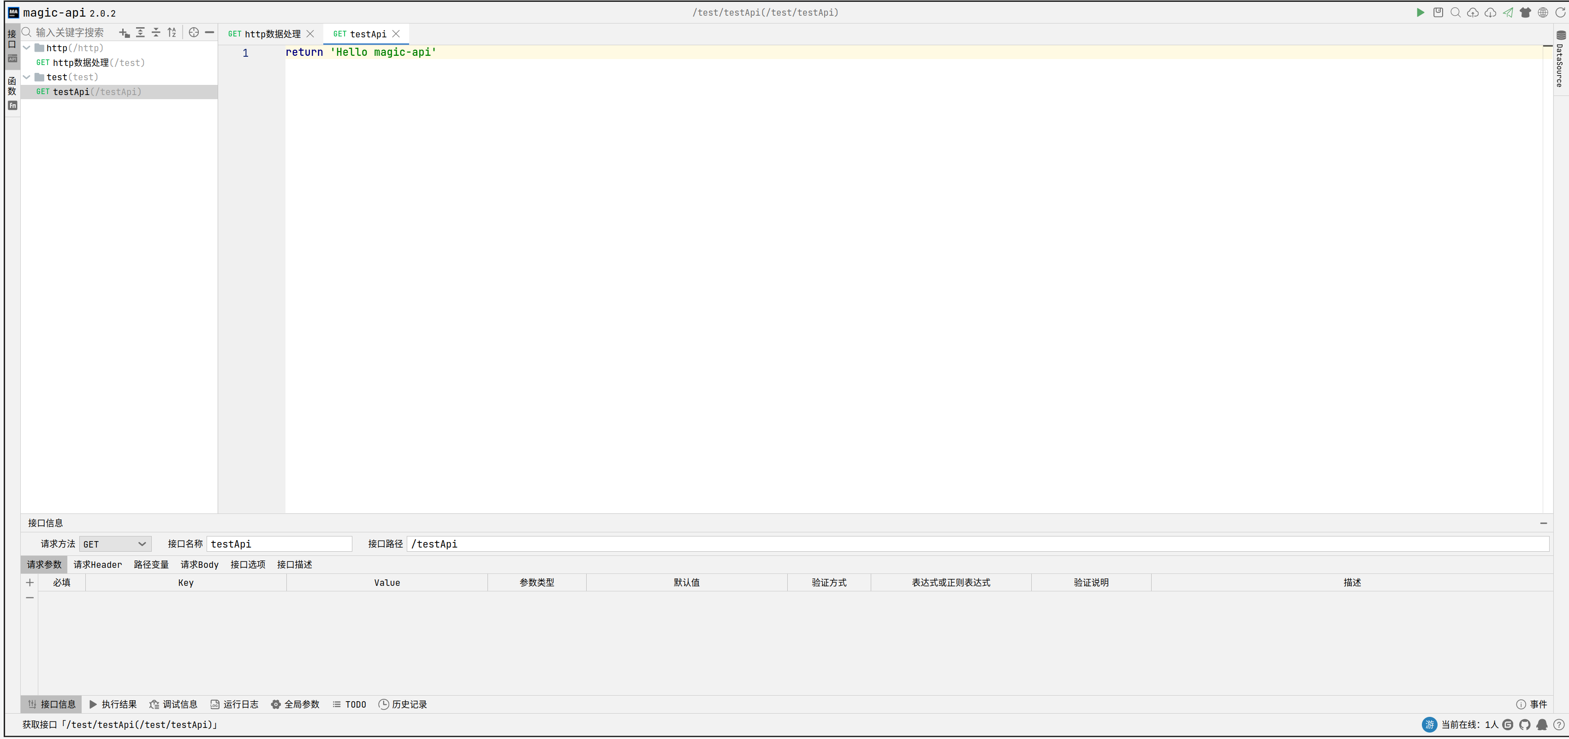Click the Key column header
The width and height of the screenshot is (1569, 739).
(x=186, y=583)
